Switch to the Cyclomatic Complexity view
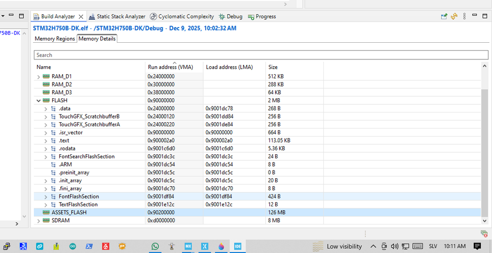The width and height of the screenshot is (492, 253). pos(182,17)
